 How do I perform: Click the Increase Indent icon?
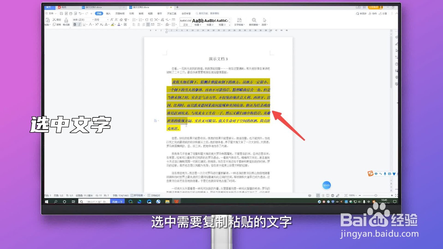(x=151, y=20)
